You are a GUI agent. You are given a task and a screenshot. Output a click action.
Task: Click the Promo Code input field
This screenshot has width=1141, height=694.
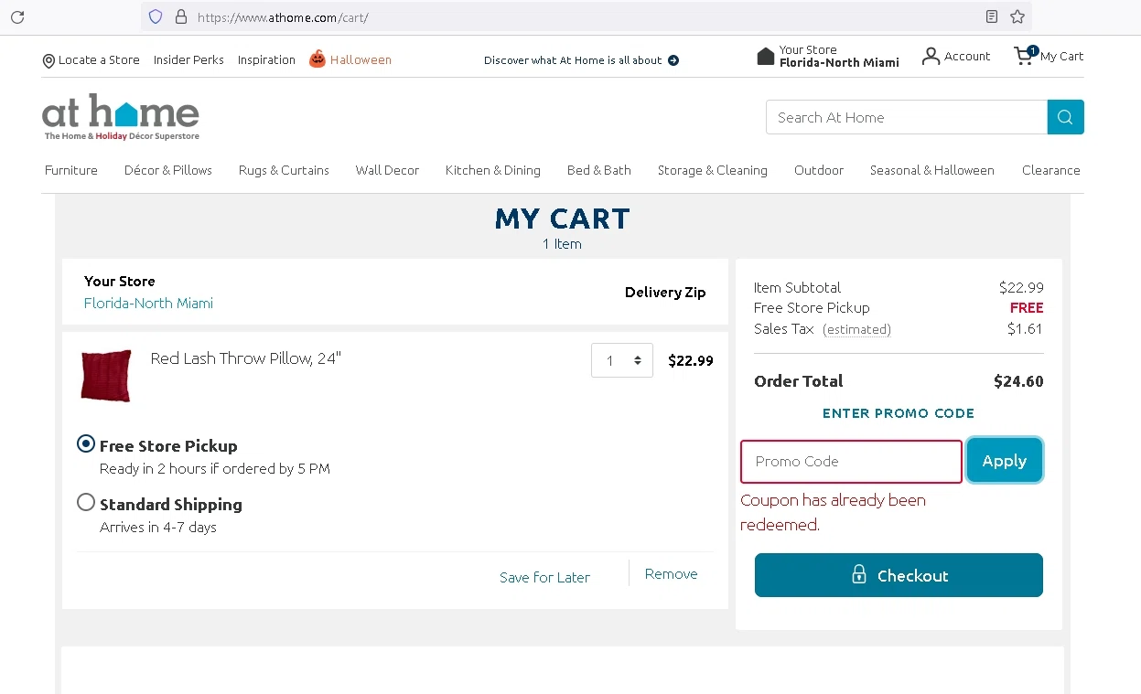tap(851, 462)
